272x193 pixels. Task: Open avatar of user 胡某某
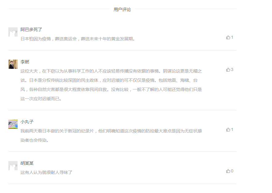(x=13, y=166)
